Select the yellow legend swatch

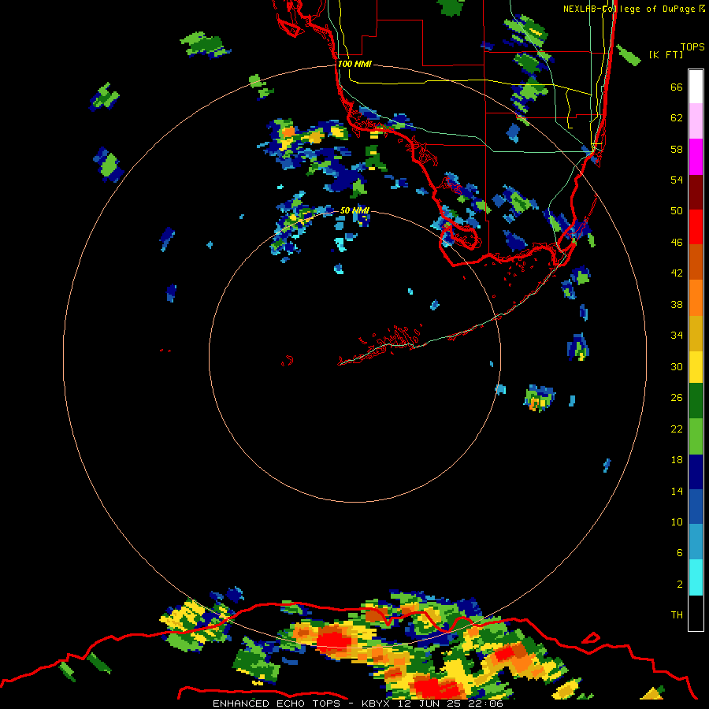(696, 367)
